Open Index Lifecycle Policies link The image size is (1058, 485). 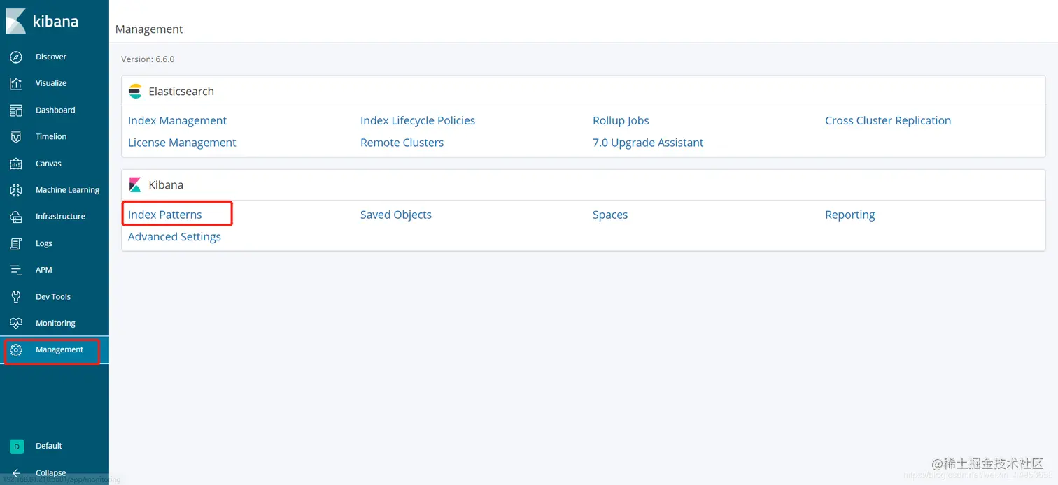[x=418, y=121]
